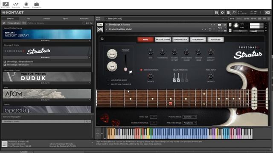Click the button right of library search field
The height and width of the screenshot is (153, 273).
(89, 23)
